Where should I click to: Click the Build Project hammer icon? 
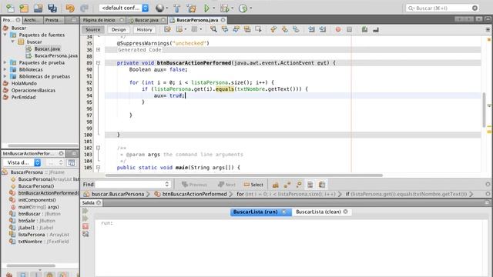(x=177, y=8)
